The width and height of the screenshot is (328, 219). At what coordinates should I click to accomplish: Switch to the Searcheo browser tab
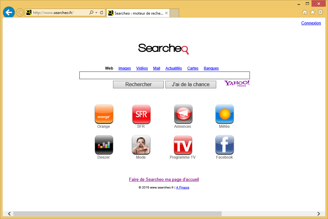tap(137, 13)
